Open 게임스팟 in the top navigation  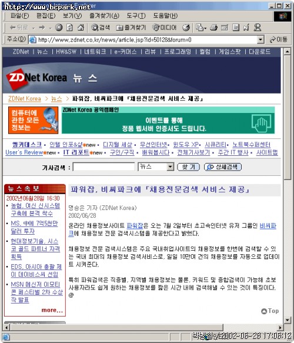click(x=230, y=52)
